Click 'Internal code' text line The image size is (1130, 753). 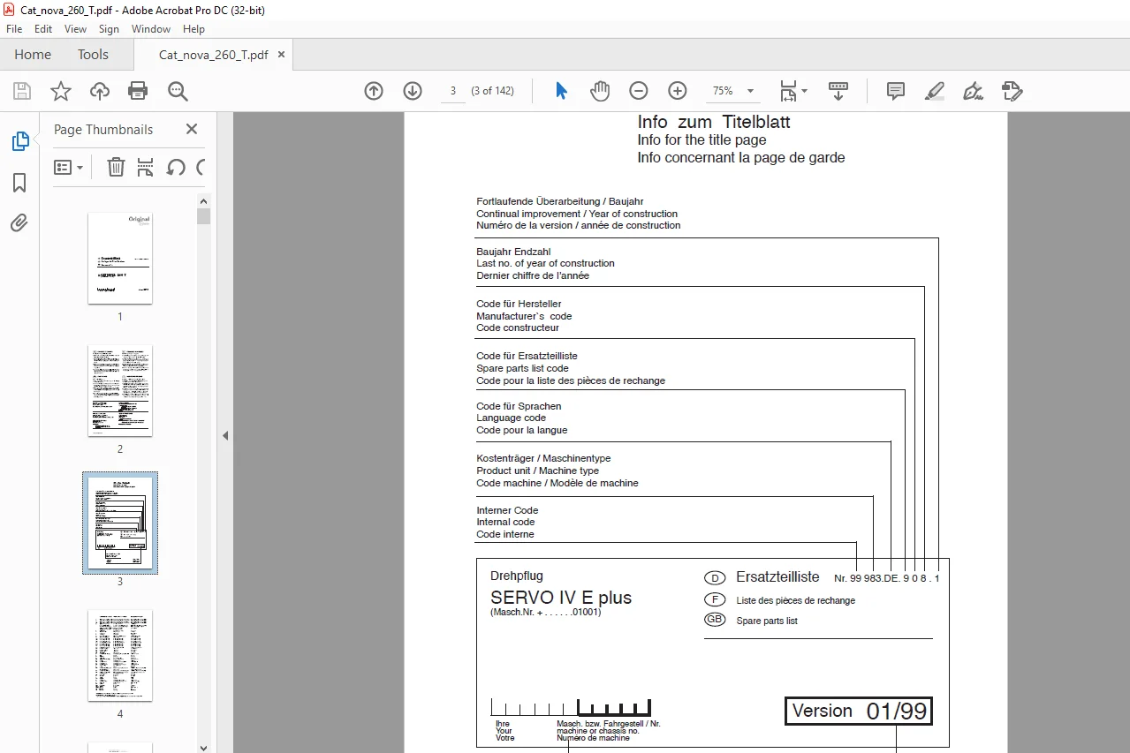click(505, 523)
